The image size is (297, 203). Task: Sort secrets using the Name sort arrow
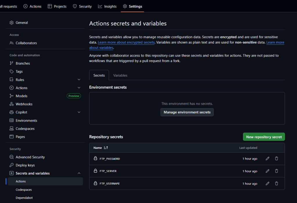(106, 148)
